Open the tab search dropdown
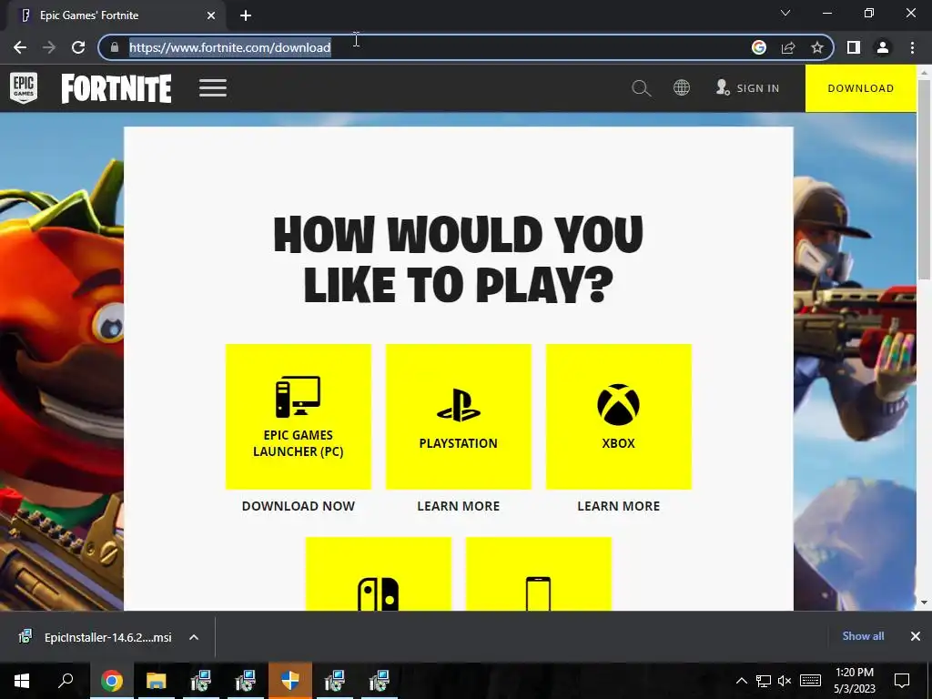The height and width of the screenshot is (699, 932). click(x=785, y=13)
